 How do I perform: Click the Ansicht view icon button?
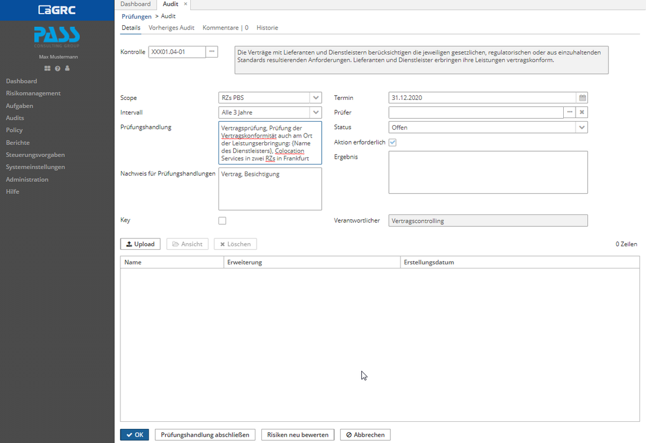click(187, 244)
